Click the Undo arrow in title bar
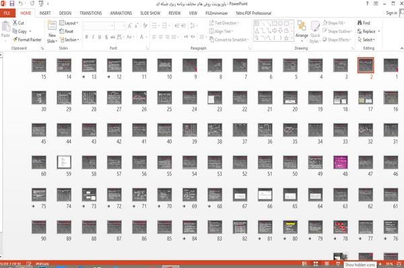 (x=21, y=3)
